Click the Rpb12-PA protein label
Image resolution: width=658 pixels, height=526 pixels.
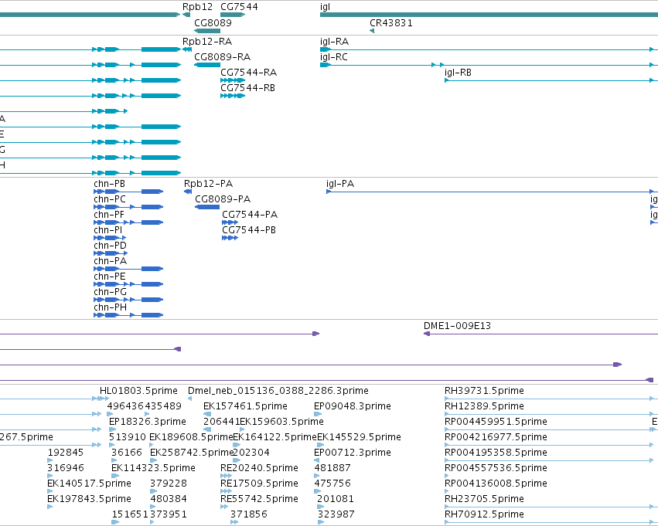209,184
